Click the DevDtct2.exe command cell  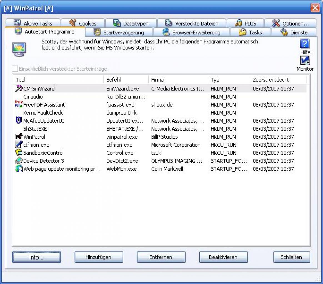[x=122, y=161]
